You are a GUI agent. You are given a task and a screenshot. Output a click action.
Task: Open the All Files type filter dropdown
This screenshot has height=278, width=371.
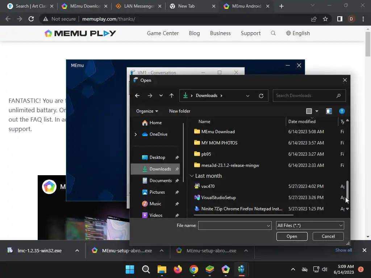pos(310,226)
